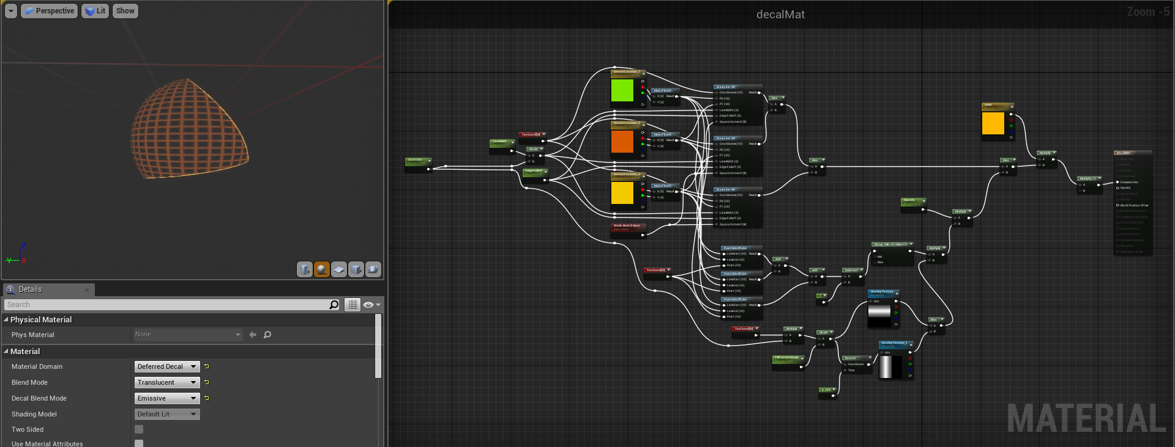This screenshot has height=447, width=1175.
Task: Browse to Phys Material asset magnifier icon
Action: pos(267,335)
